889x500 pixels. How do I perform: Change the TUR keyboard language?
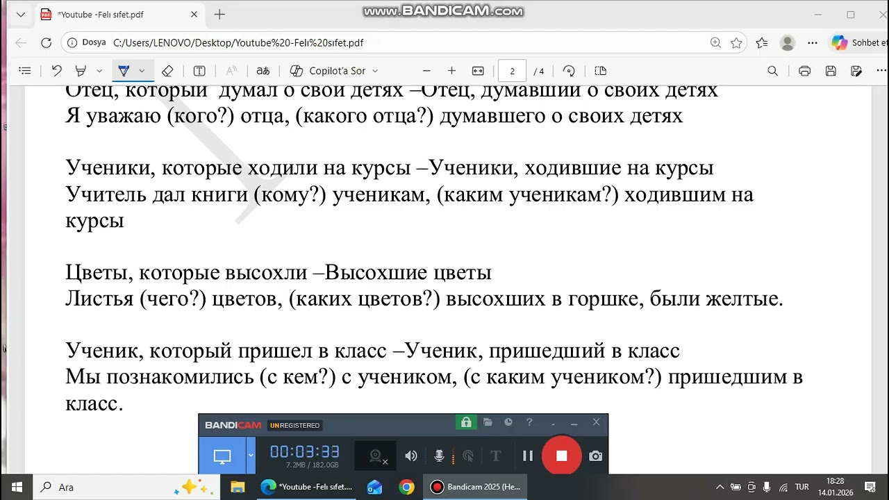click(x=802, y=487)
